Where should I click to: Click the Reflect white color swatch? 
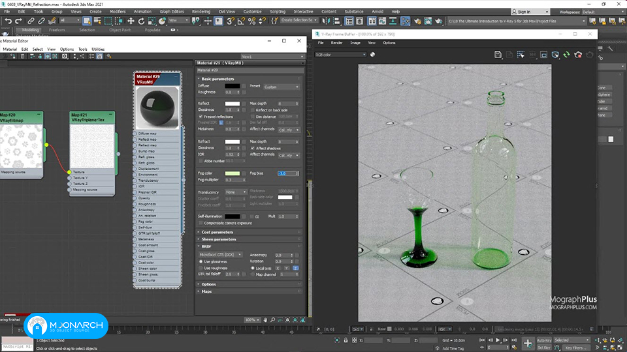tap(232, 104)
